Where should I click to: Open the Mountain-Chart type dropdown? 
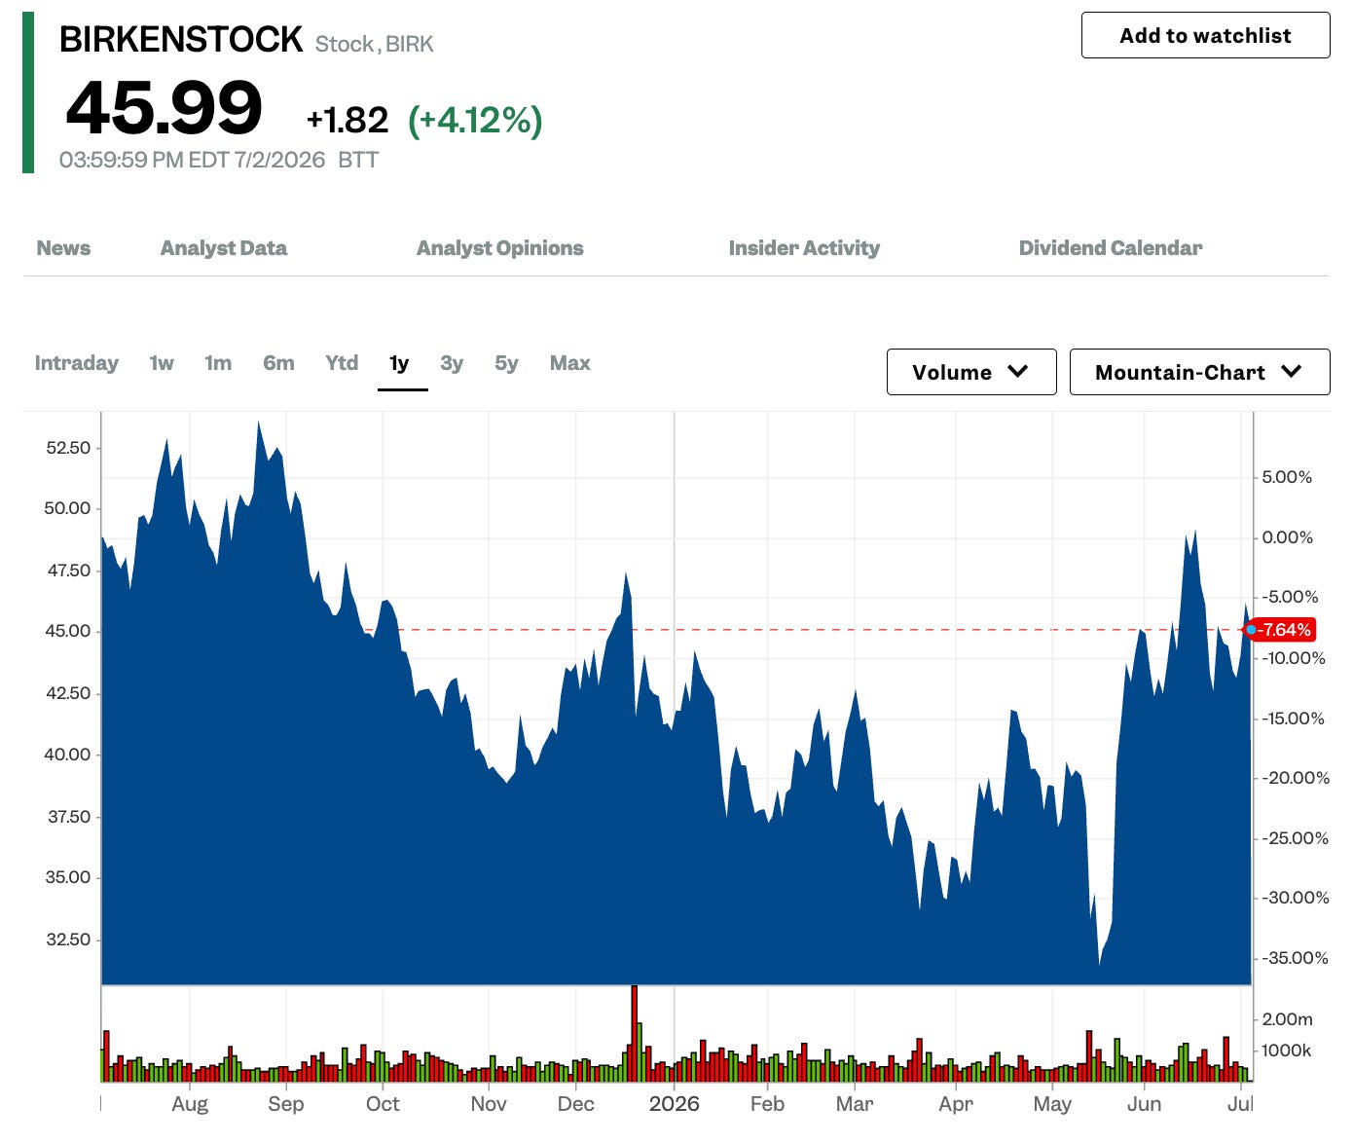pyautogui.click(x=1199, y=372)
